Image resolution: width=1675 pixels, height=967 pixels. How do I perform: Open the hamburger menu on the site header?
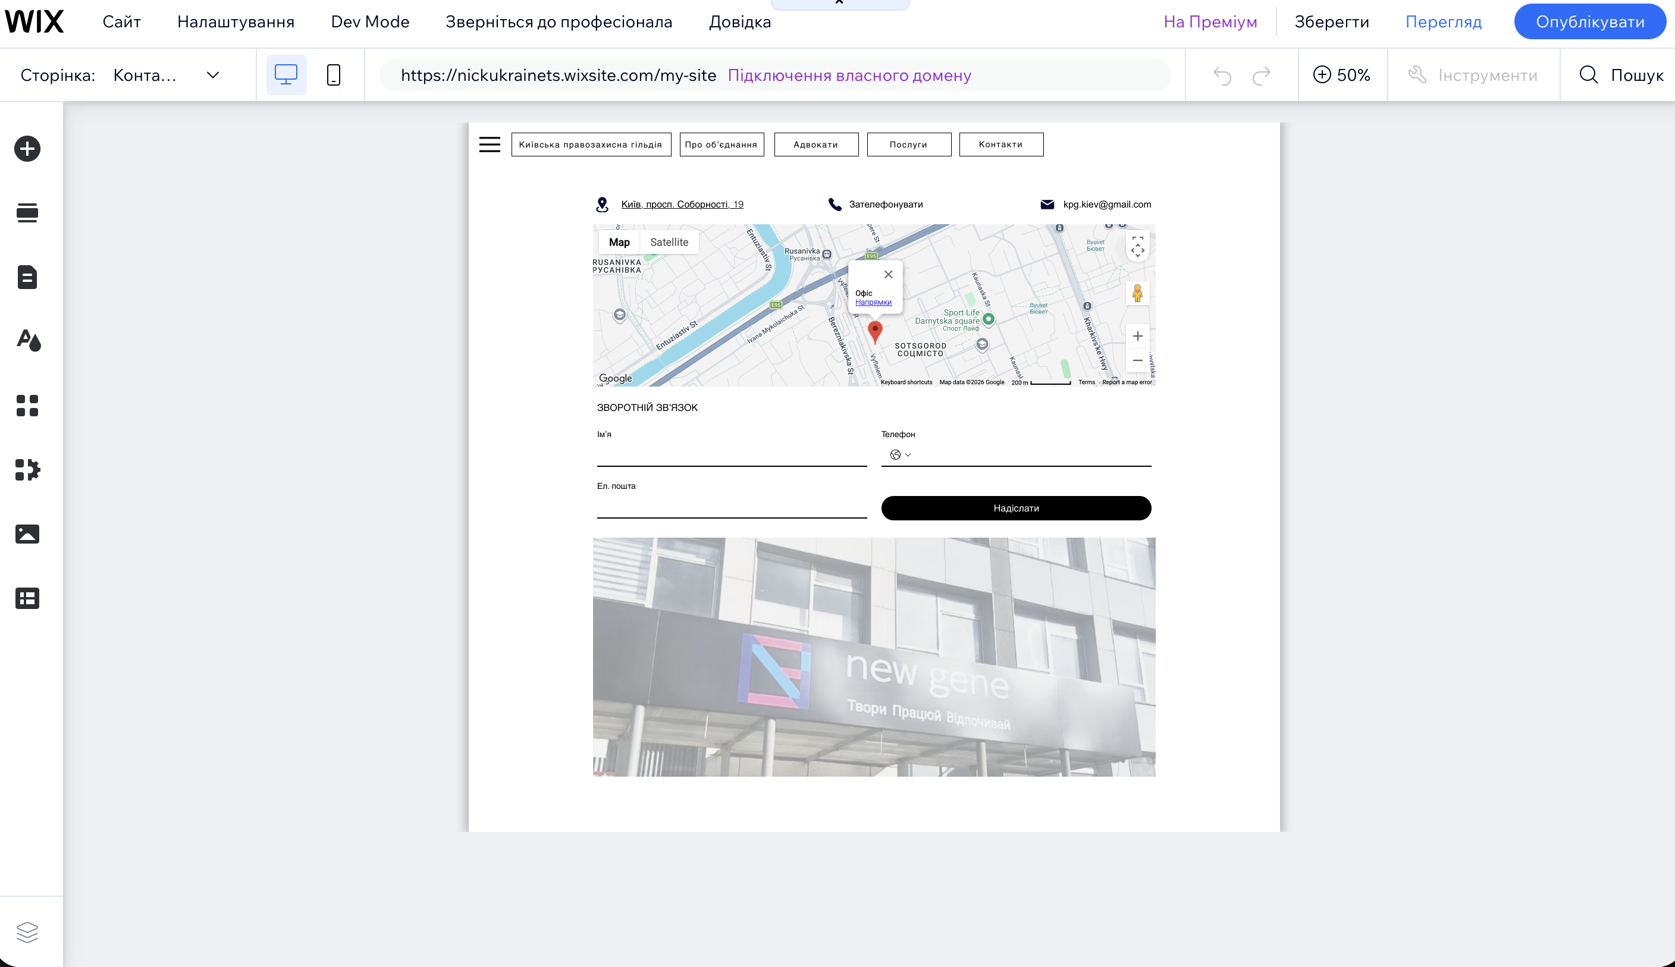(x=490, y=144)
